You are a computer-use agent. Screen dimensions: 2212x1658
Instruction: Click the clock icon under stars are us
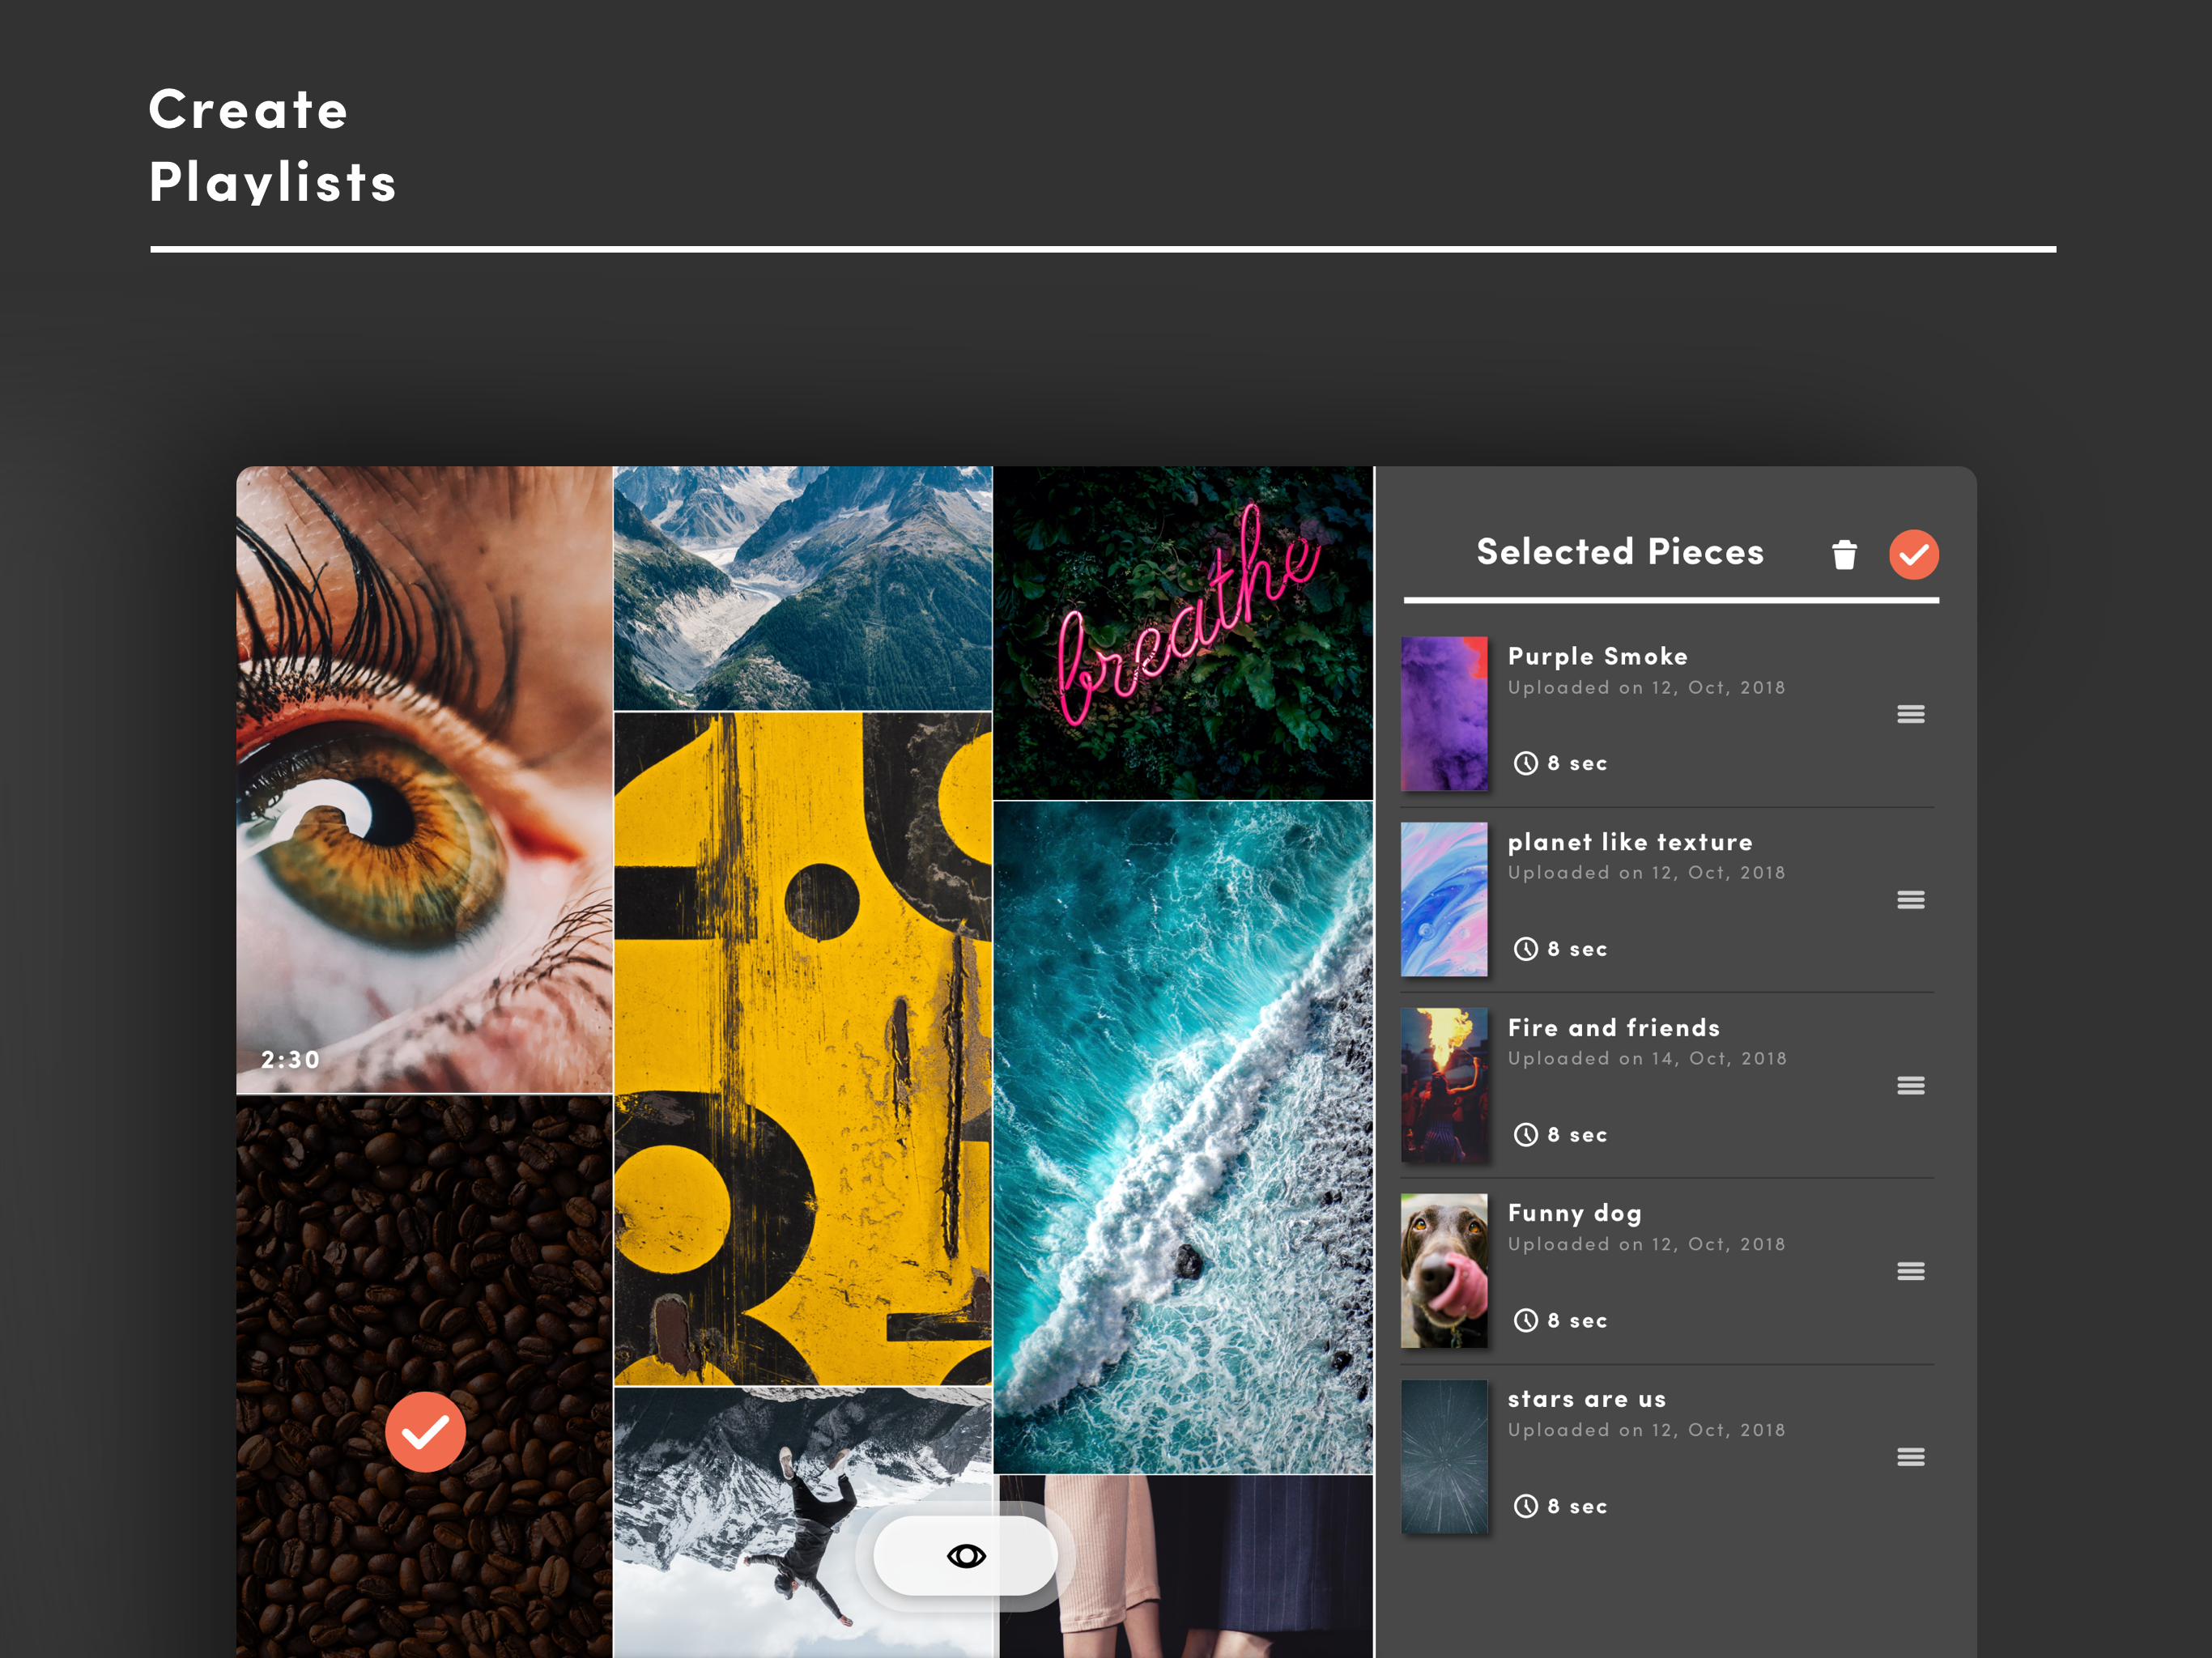click(x=1525, y=1506)
